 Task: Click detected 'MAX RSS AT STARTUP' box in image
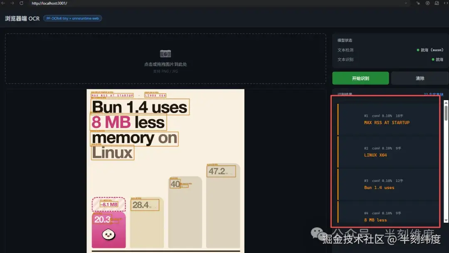[x=112, y=95]
